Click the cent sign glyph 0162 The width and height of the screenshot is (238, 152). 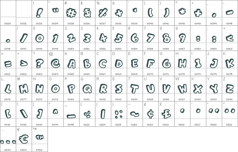[151, 114]
